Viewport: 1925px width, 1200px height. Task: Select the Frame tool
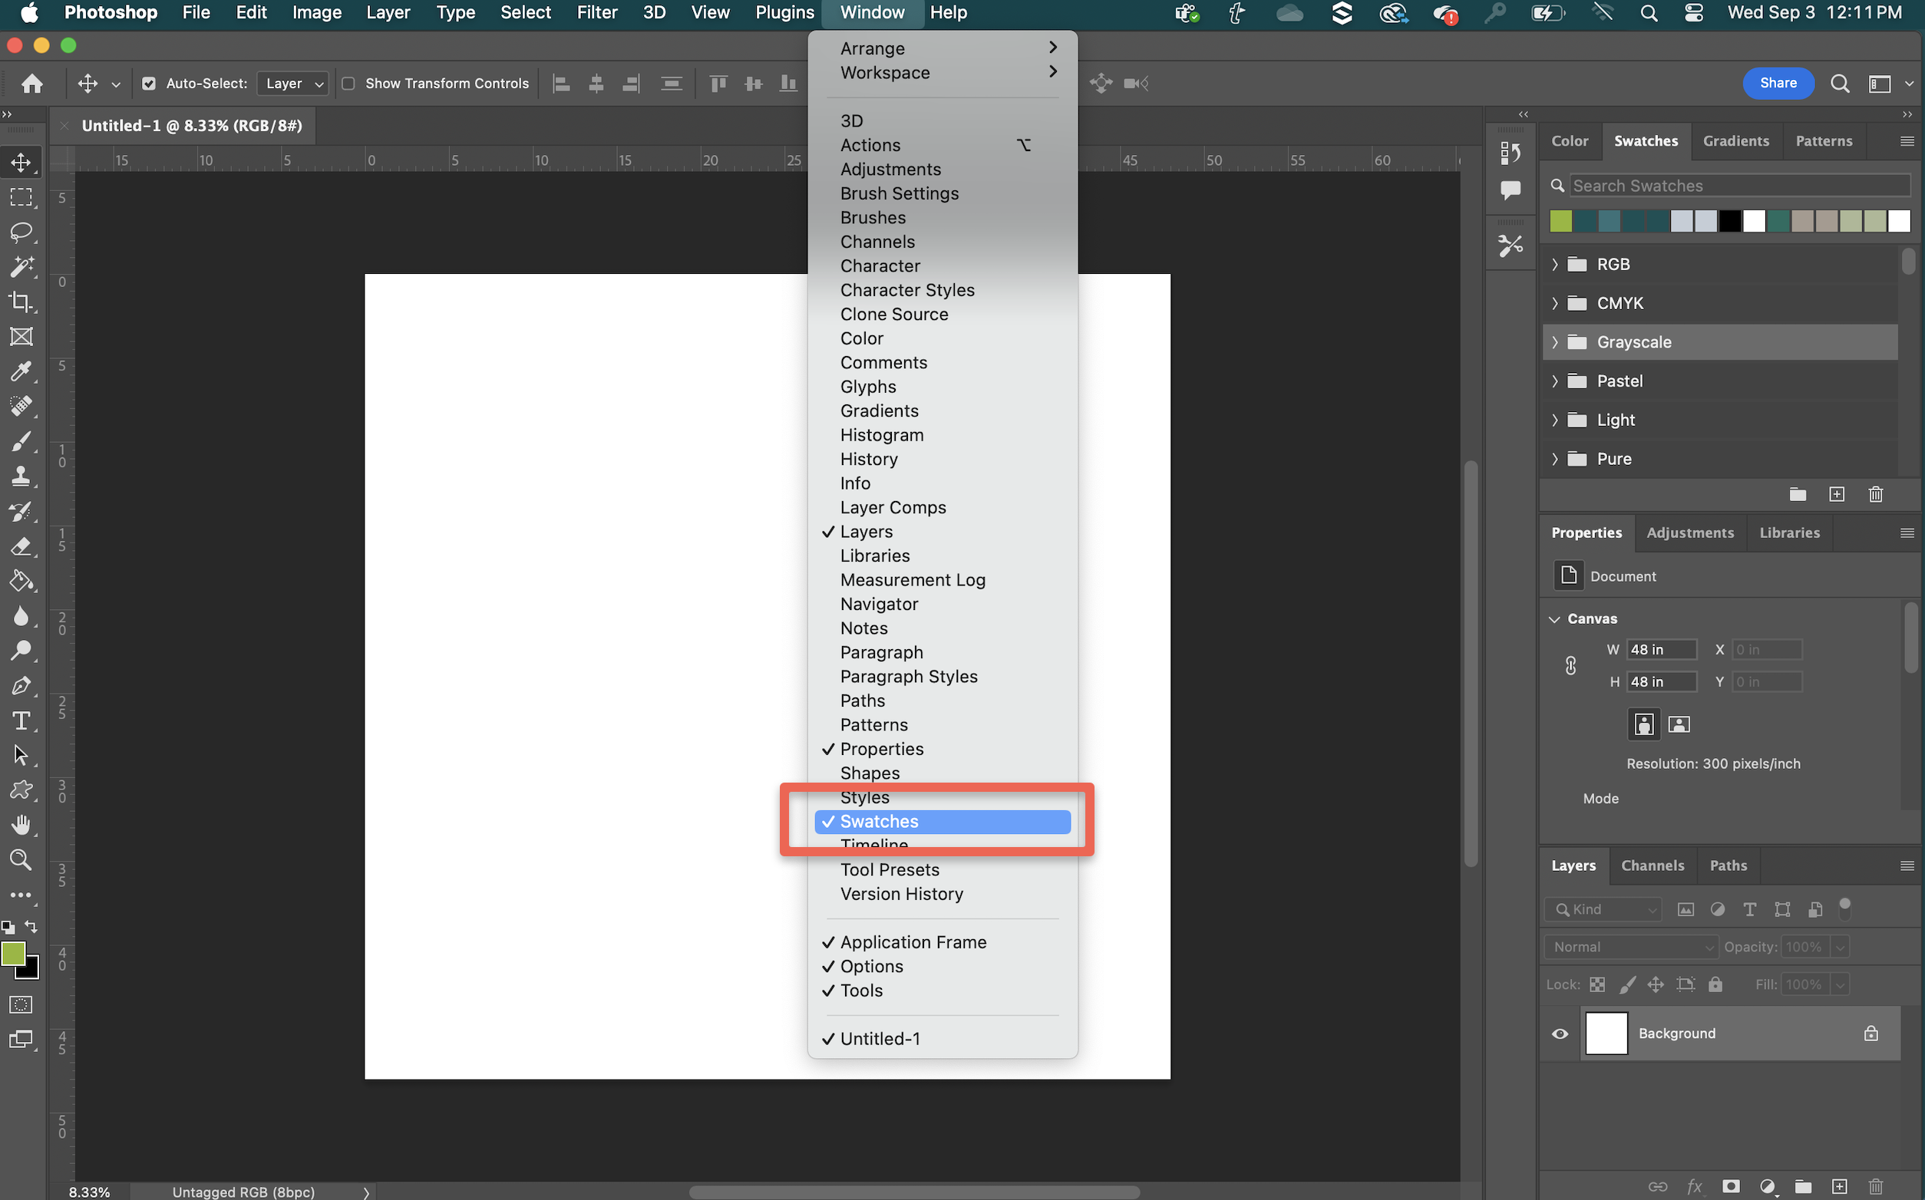pyautogui.click(x=21, y=337)
